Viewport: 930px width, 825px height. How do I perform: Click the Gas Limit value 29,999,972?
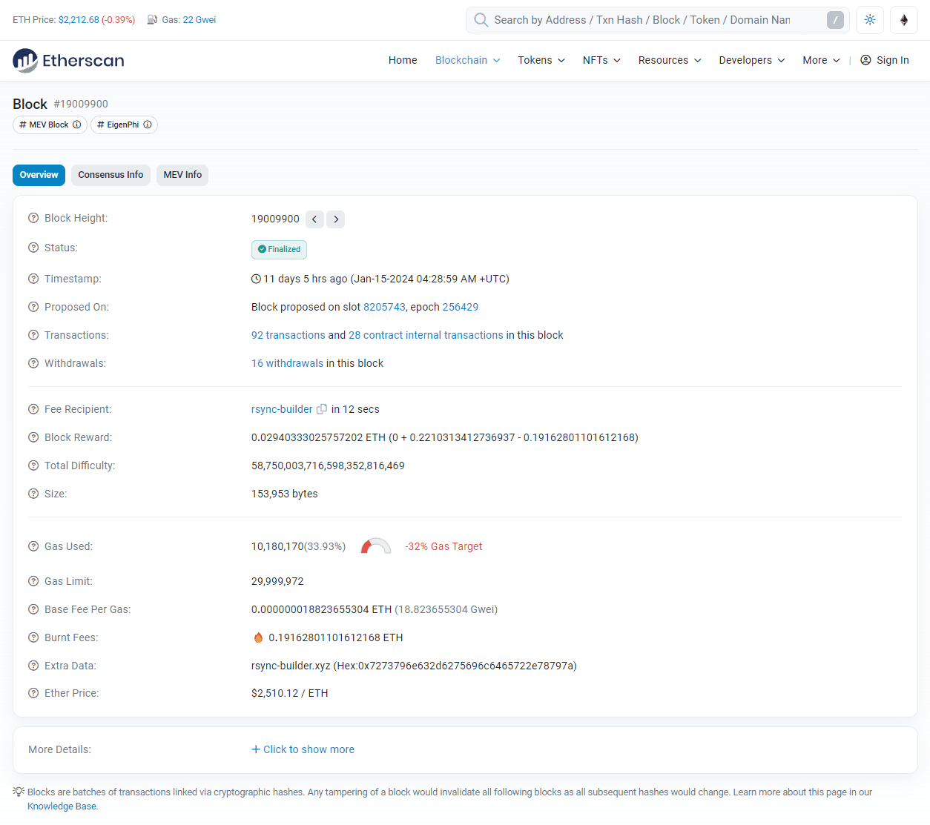[277, 581]
